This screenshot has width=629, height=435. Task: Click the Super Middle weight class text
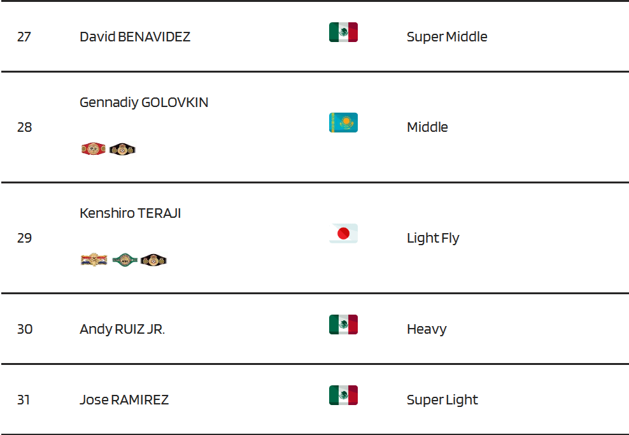click(x=447, y=36)
